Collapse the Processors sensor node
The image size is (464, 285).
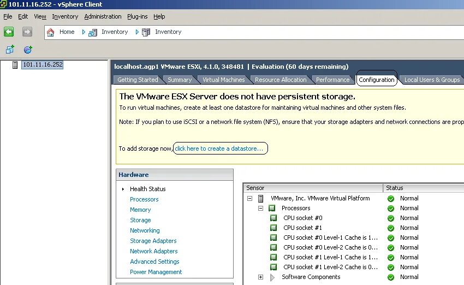(260, 209)
